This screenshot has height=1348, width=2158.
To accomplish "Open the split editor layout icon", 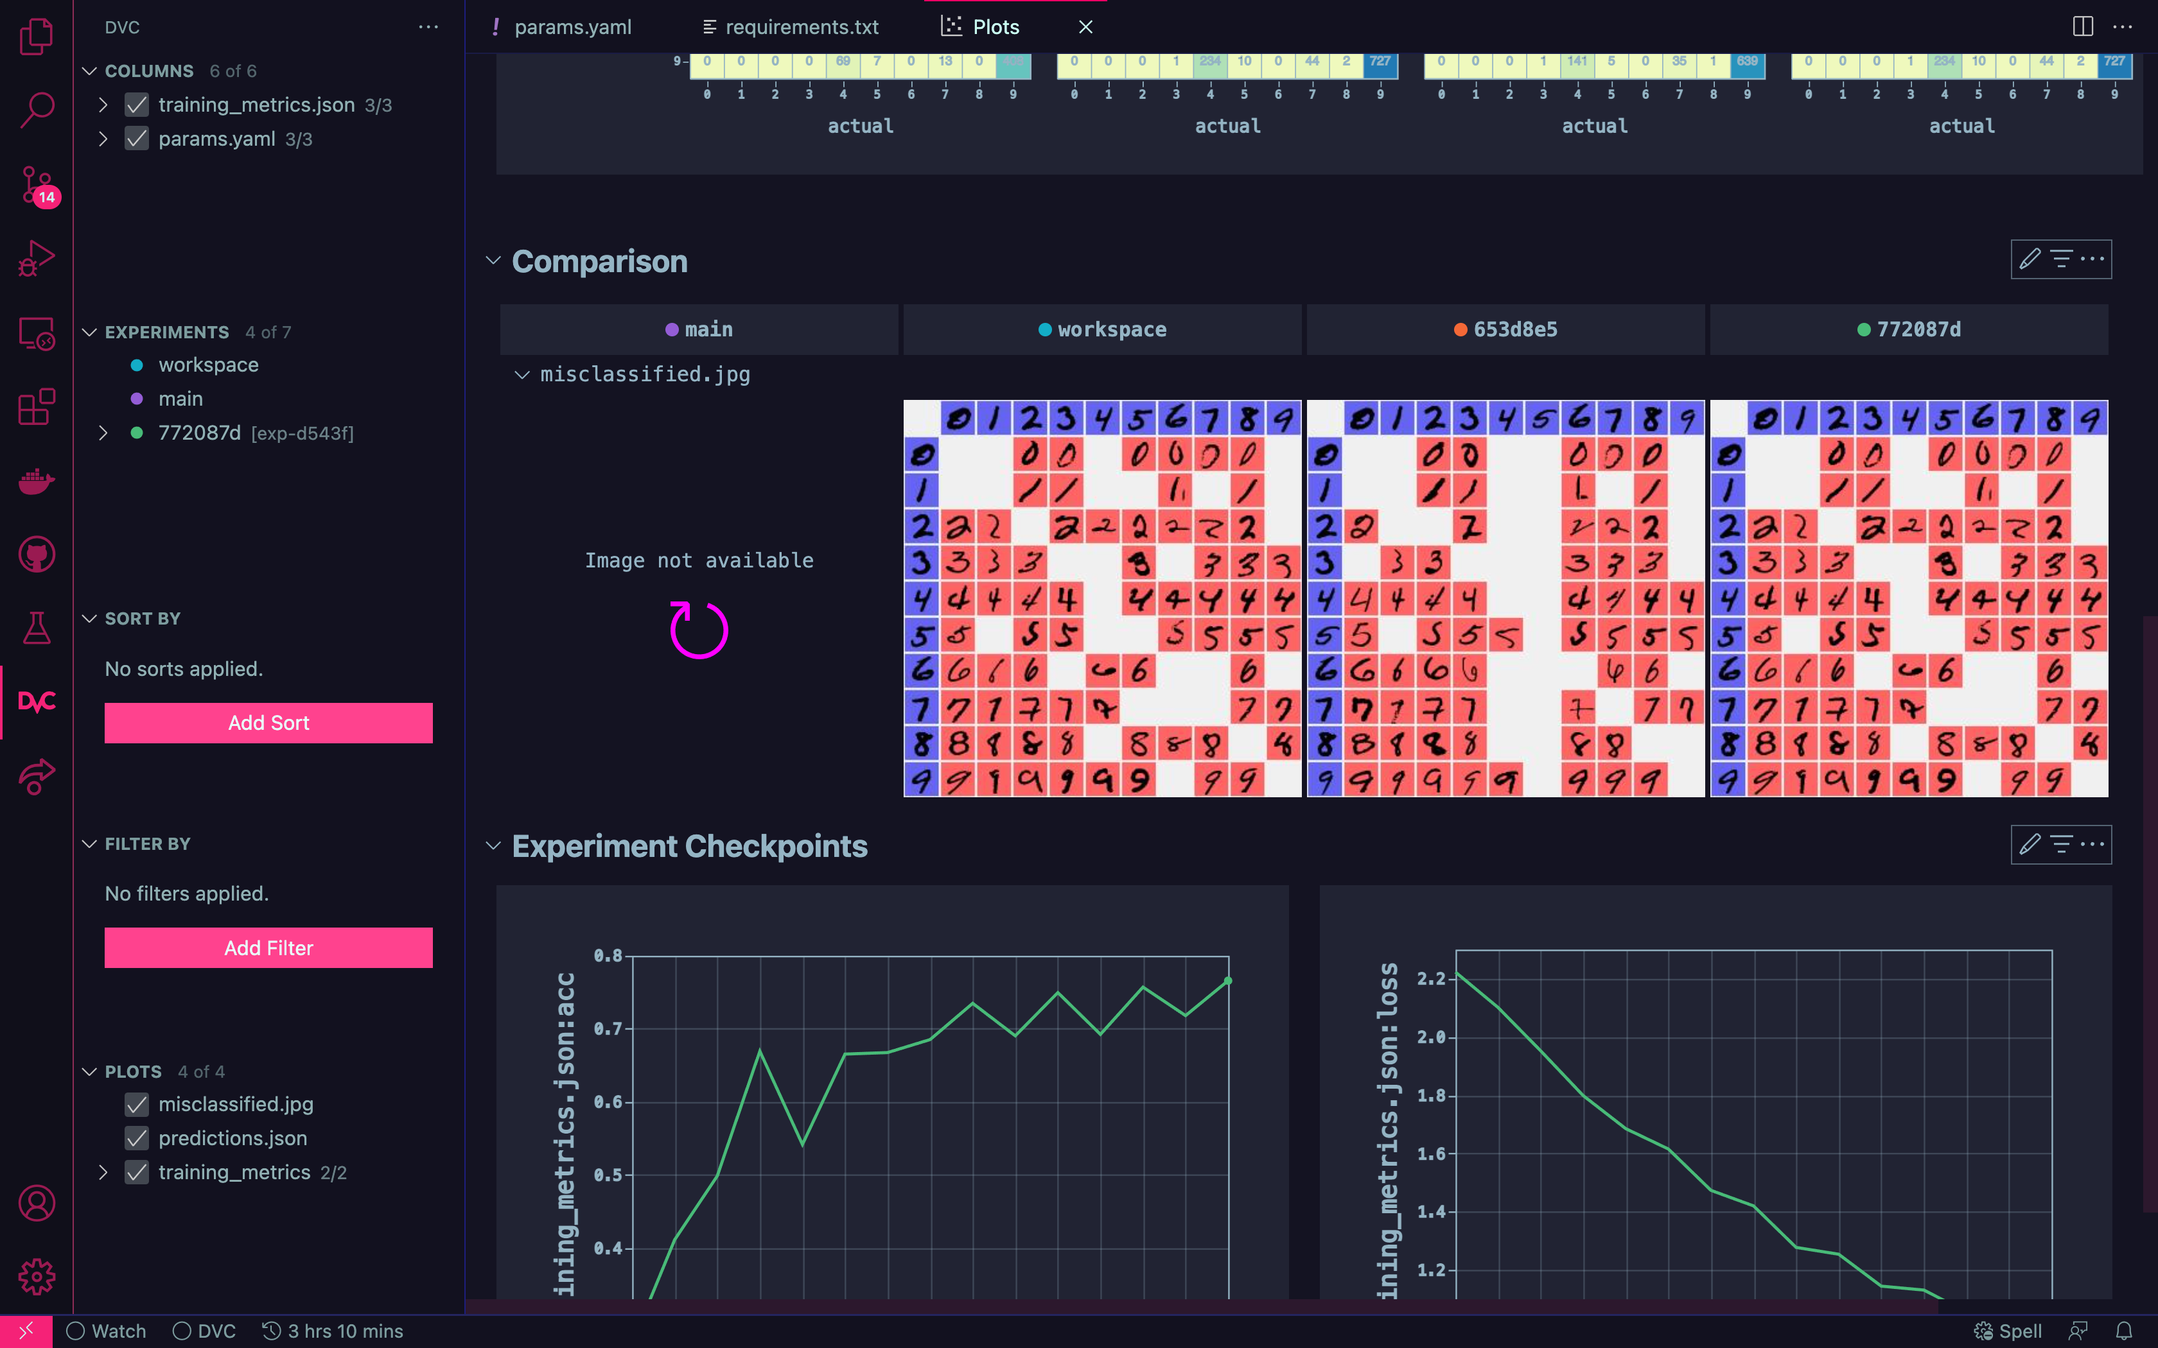I will [2082, 27].
